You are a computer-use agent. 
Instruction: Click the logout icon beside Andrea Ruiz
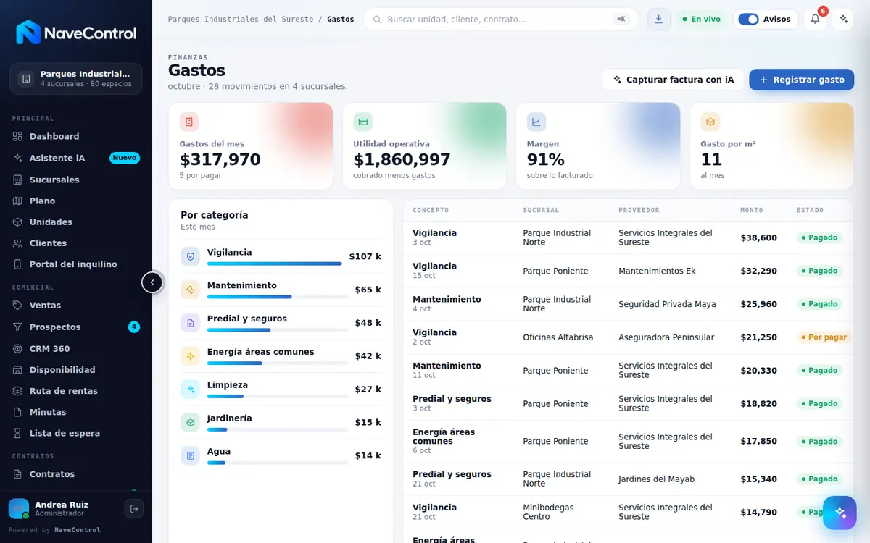(x=134, y=509)
